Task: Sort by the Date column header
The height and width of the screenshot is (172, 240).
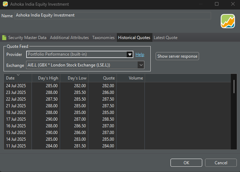Action: (18, 78)
